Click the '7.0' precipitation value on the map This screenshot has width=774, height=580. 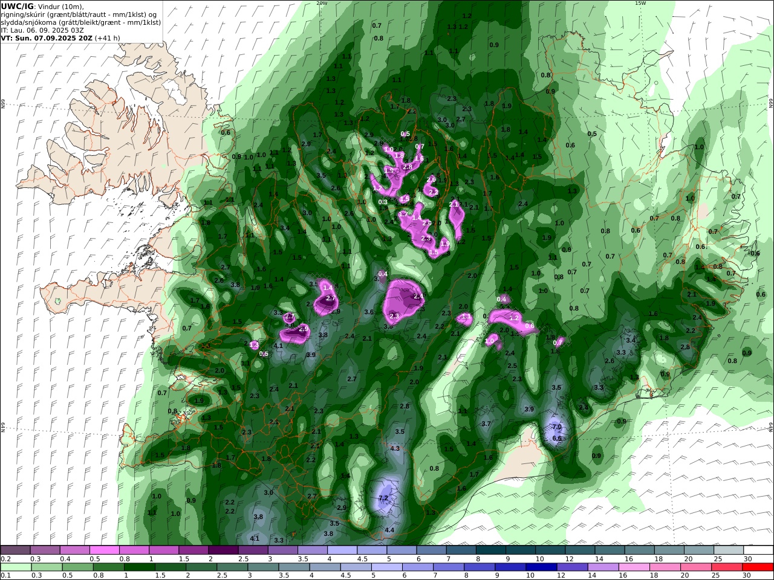coord(557,427)
